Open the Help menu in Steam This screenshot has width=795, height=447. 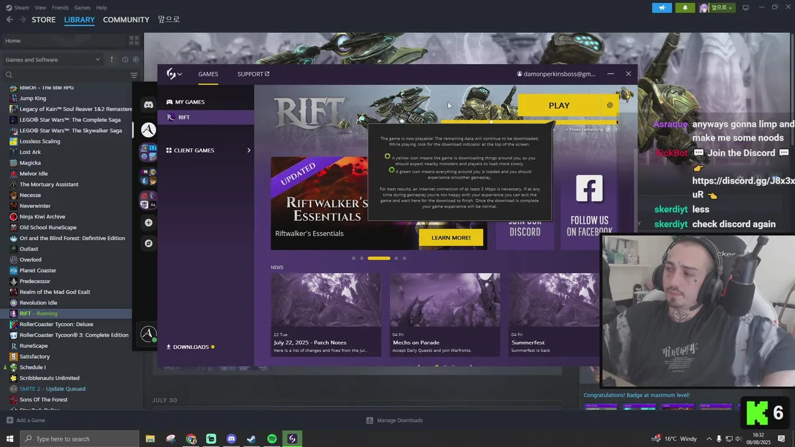point(101,7)
